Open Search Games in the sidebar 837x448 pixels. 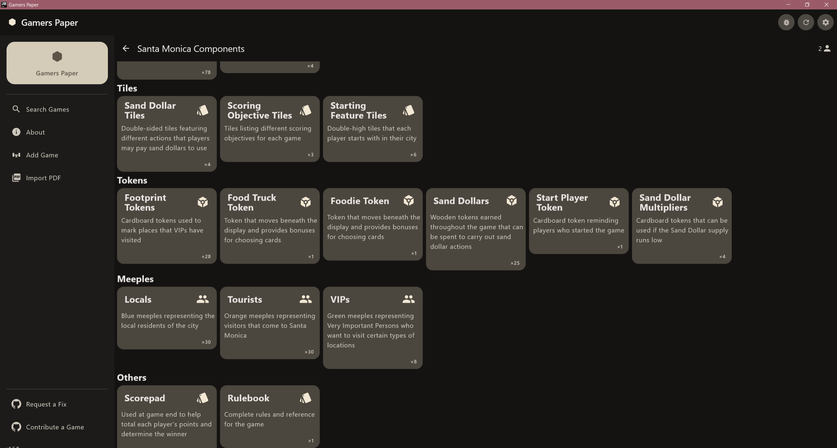[x=47, y=109]
